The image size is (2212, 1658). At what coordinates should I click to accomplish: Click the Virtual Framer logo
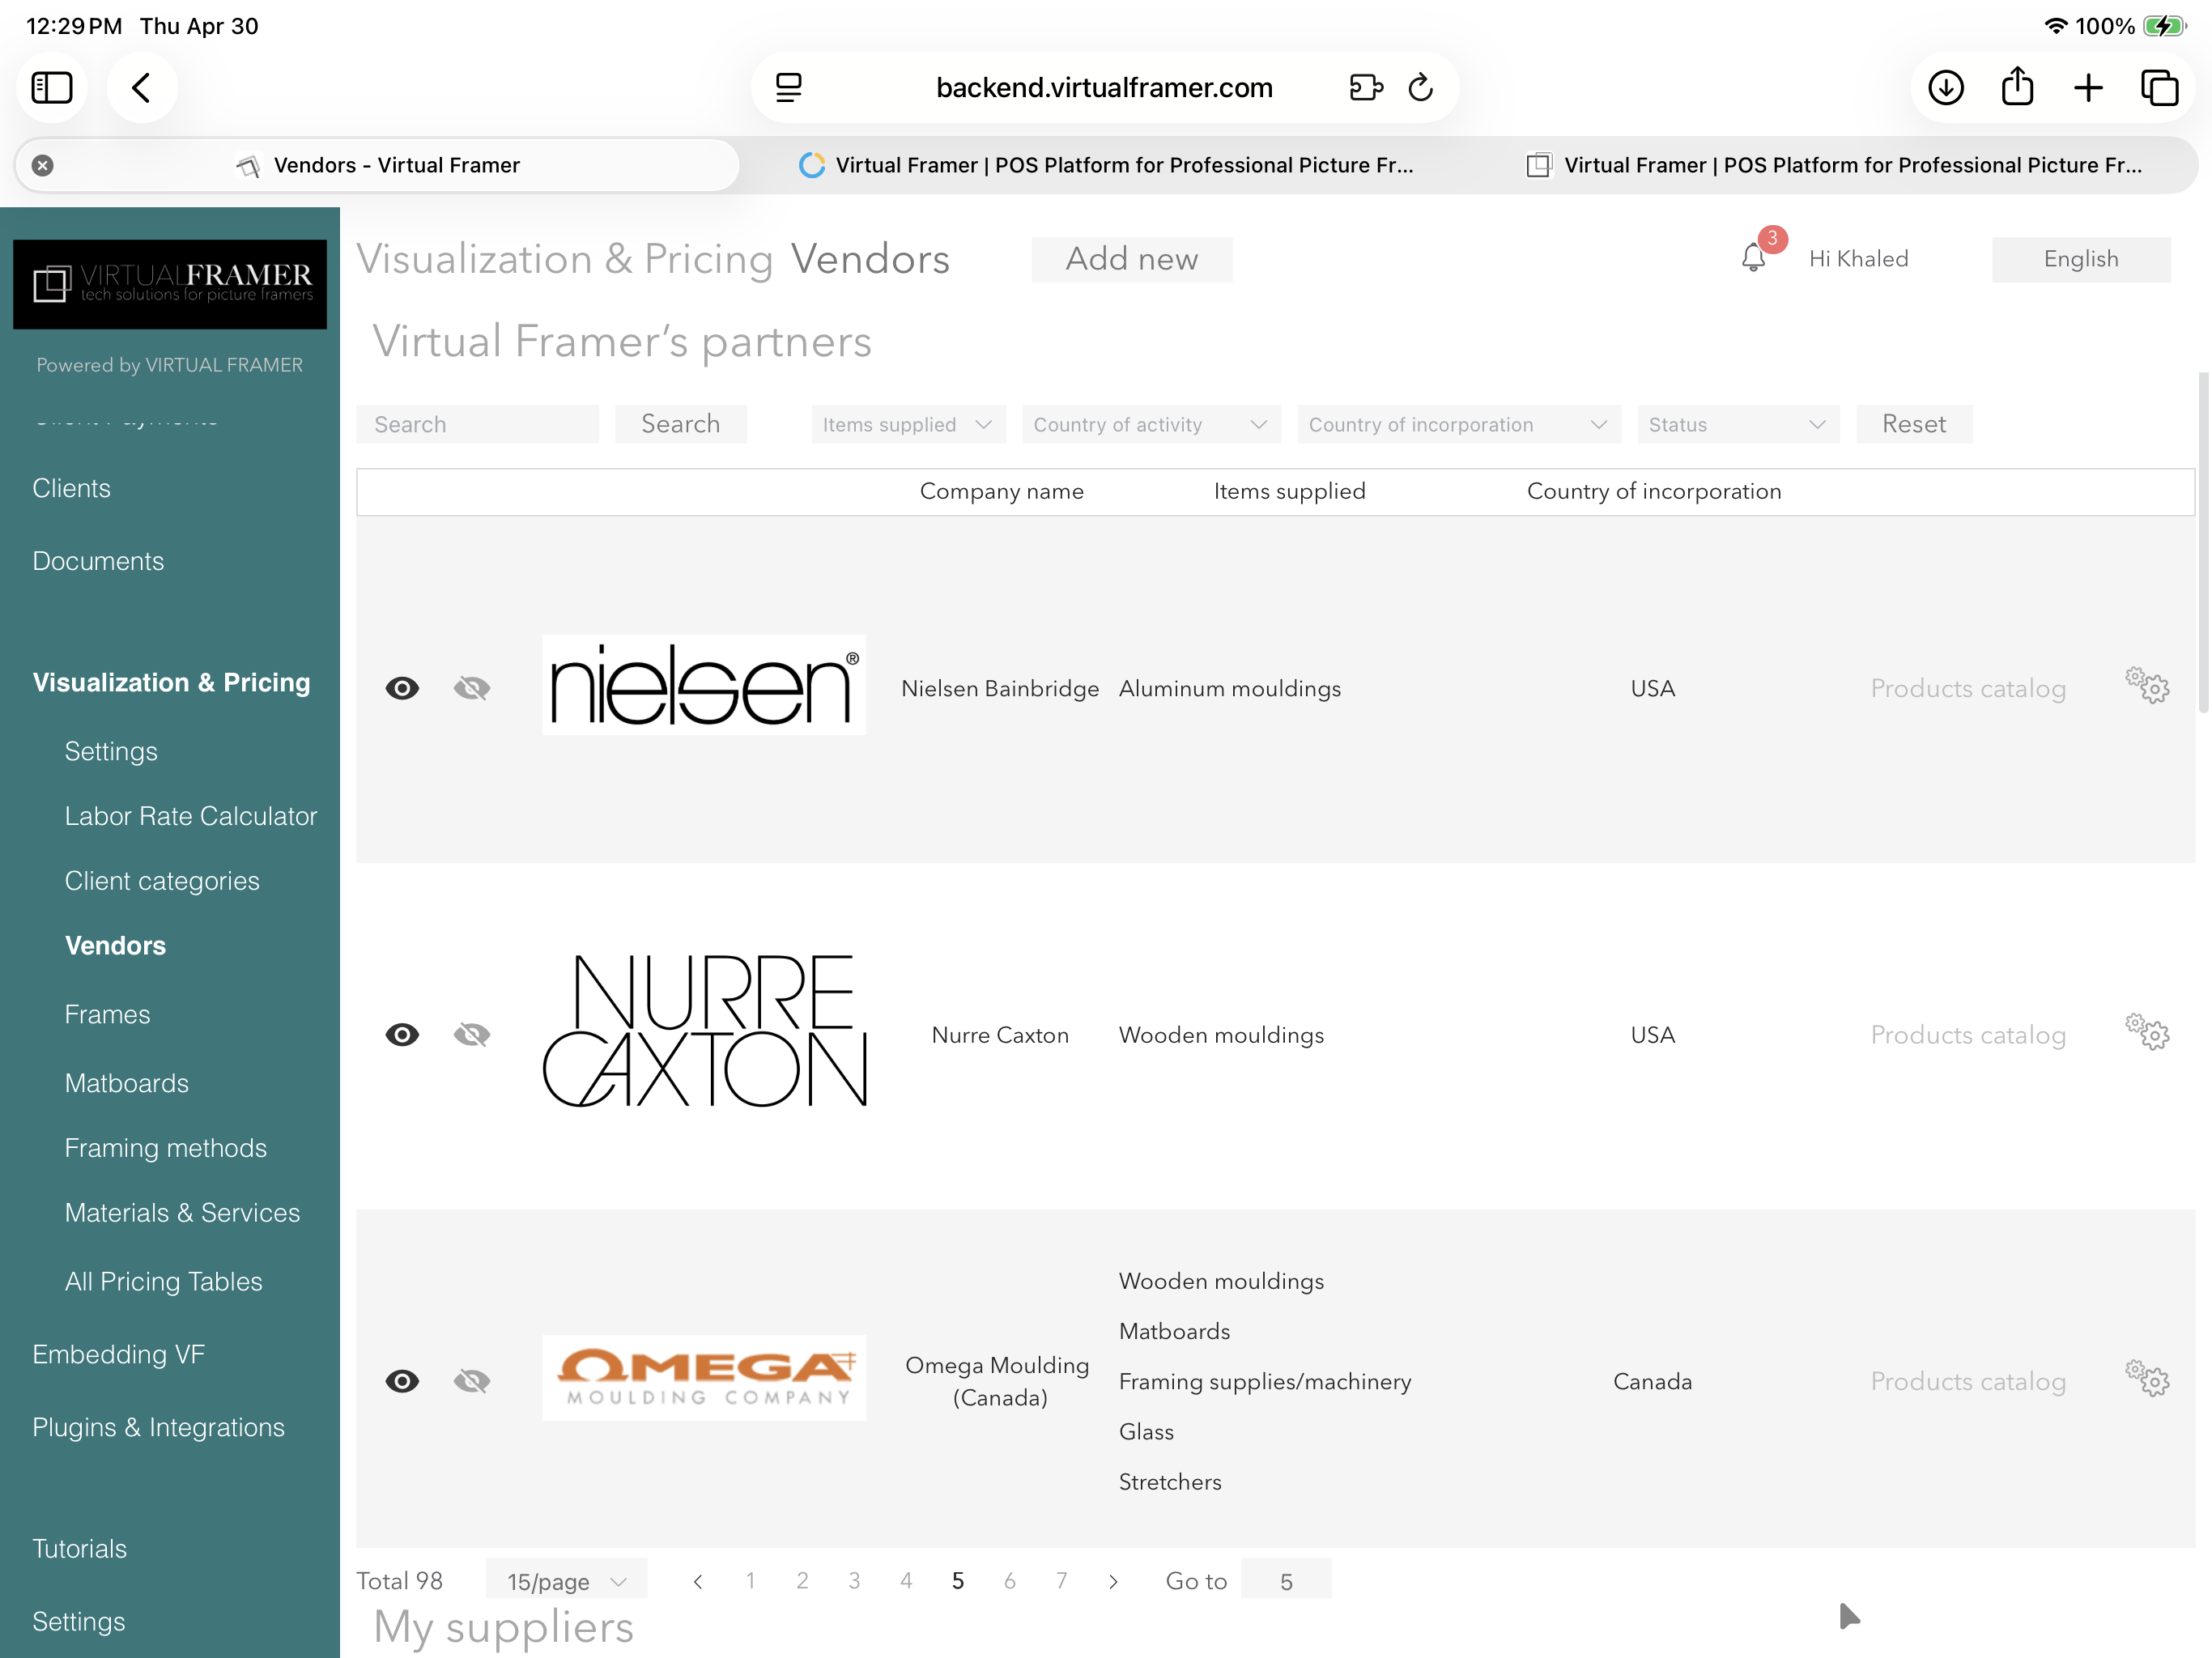tap(170, 284)
